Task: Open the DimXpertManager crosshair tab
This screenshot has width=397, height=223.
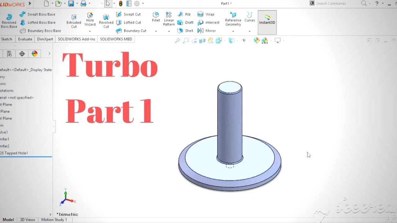Action: (x=22, y=54)
